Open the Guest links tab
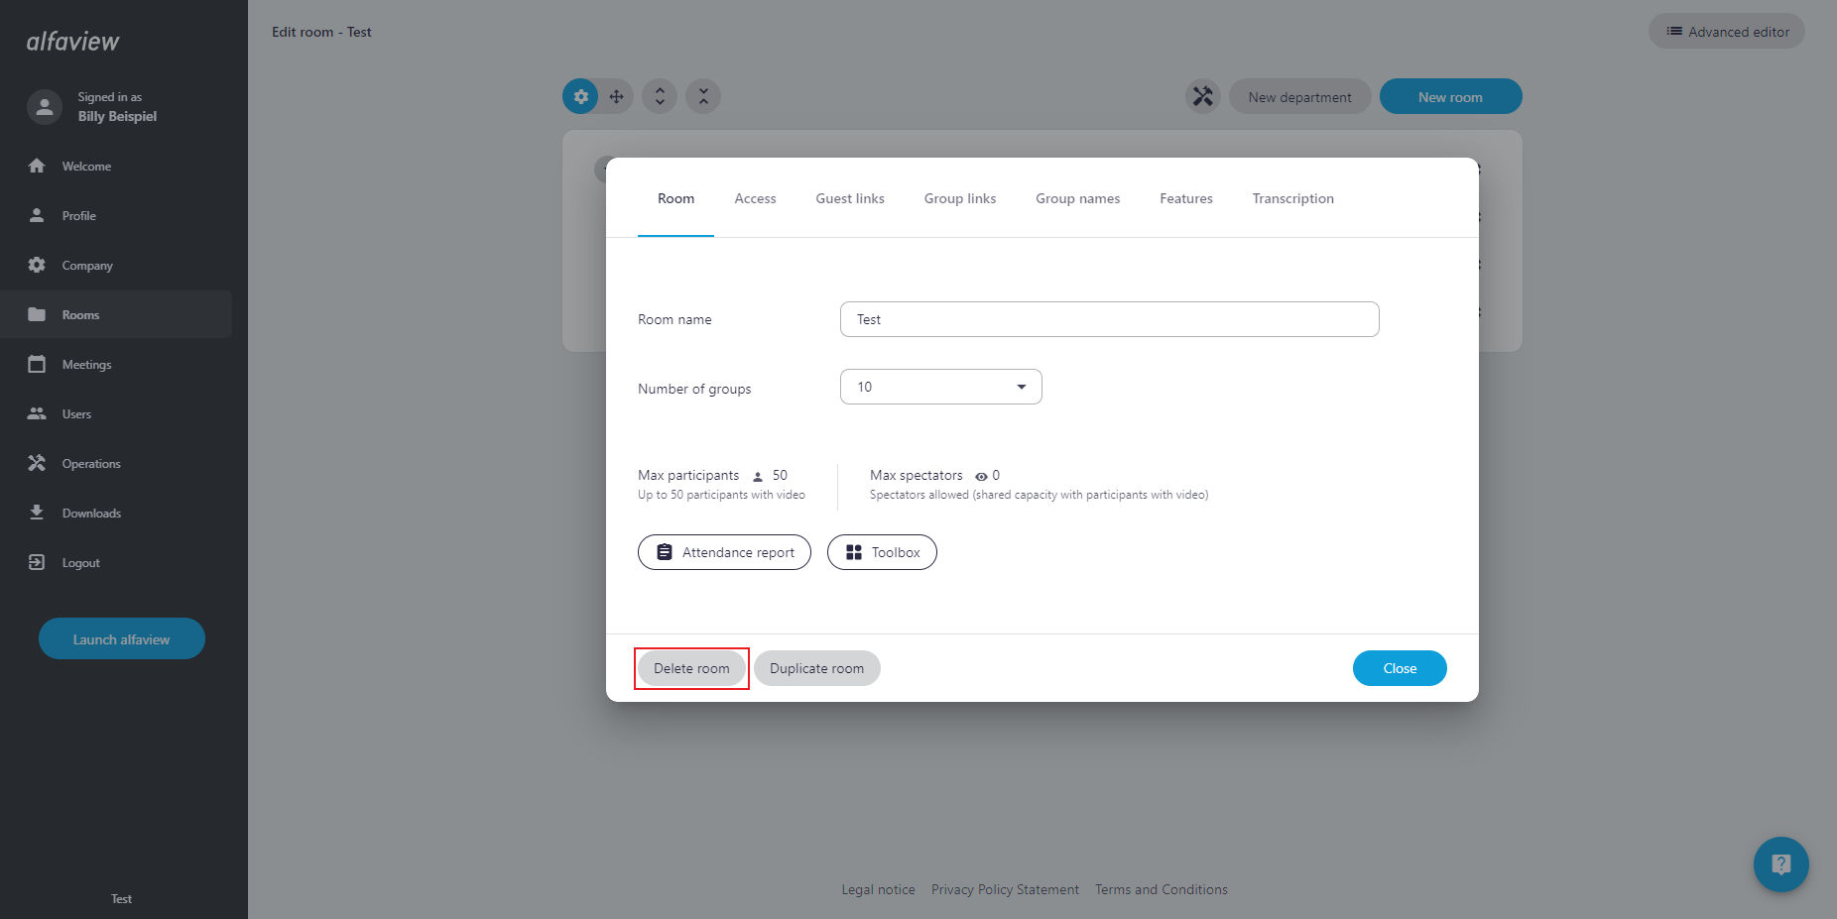 (850, 198)
